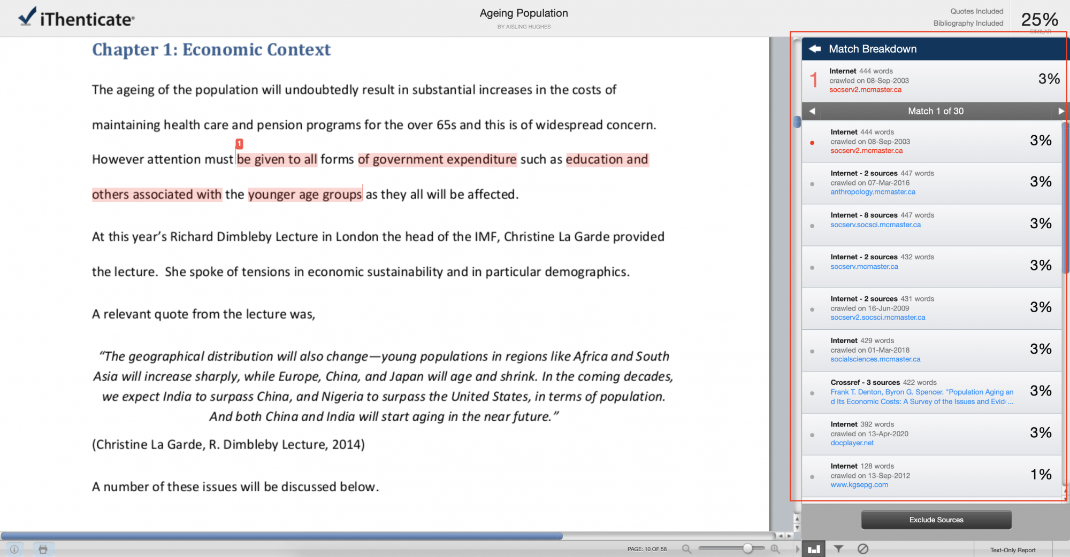Click right arrow to go to next match
The width and height of the screenshot is (1070, 557).
point(1061,111)
